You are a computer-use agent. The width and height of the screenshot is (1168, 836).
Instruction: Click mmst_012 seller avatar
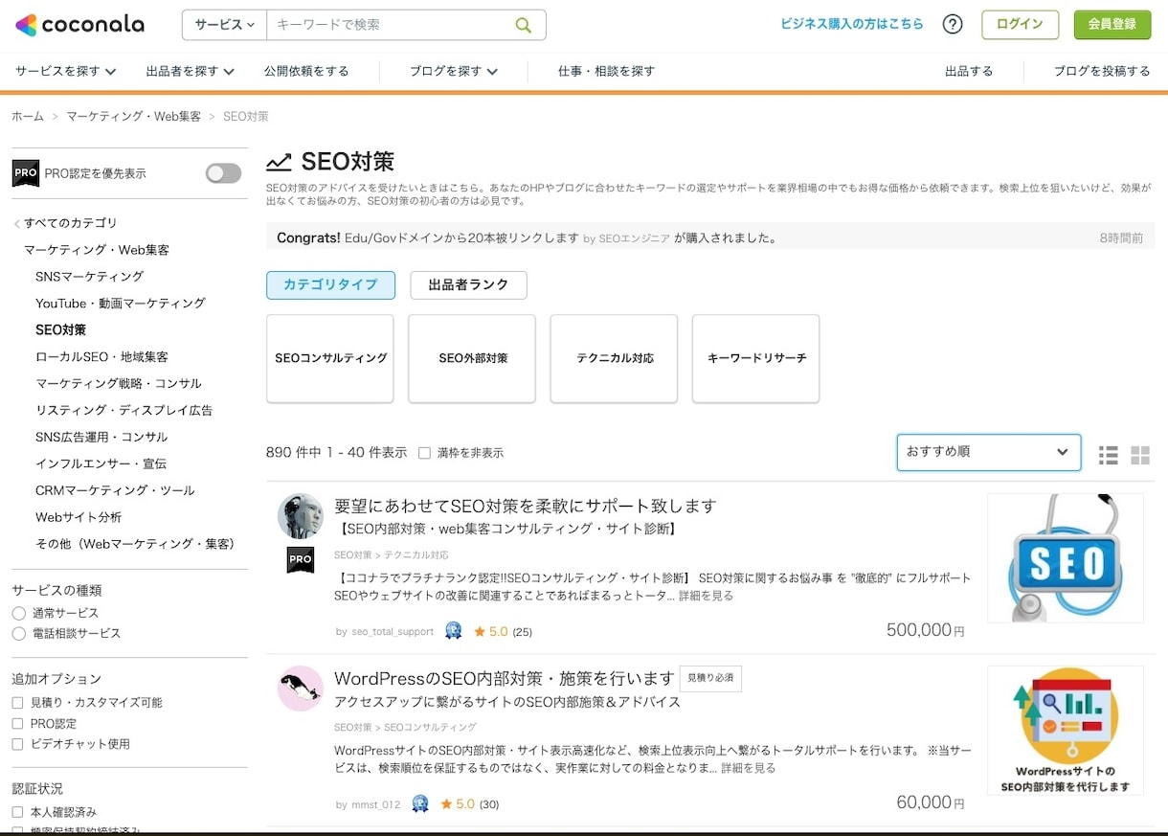[x=301, y=689]
